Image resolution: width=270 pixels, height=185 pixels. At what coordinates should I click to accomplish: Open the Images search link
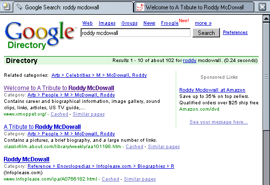[107, 23]
